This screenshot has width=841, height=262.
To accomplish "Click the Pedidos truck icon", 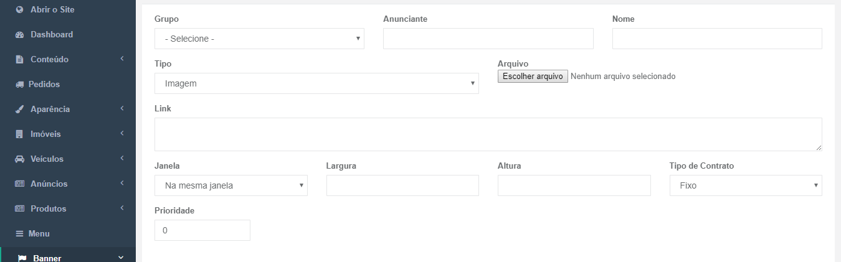I will (x=19, y=85).
